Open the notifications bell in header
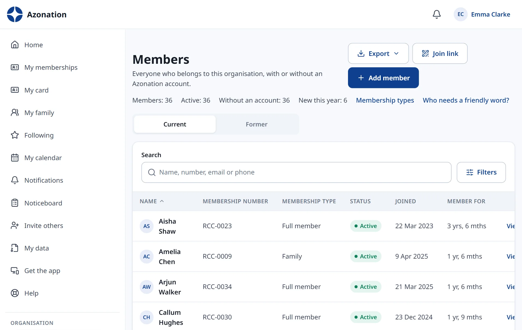522x330 pixels. 437,14
